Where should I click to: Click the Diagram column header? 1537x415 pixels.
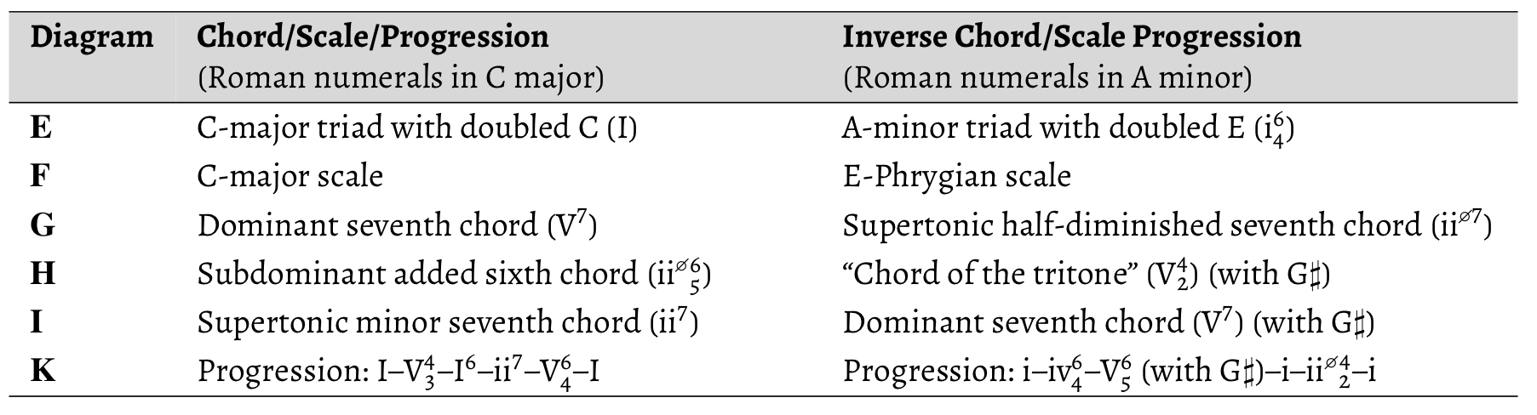[x=92, y=38]
